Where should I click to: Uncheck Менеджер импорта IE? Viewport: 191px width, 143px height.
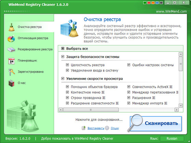click(129, 103)
